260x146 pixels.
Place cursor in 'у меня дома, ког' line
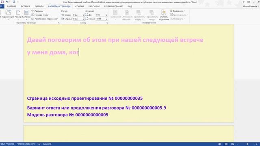[53, 52]
